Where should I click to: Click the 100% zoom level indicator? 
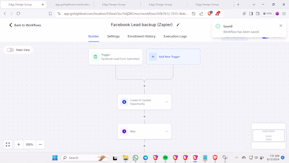click(29, 144)
